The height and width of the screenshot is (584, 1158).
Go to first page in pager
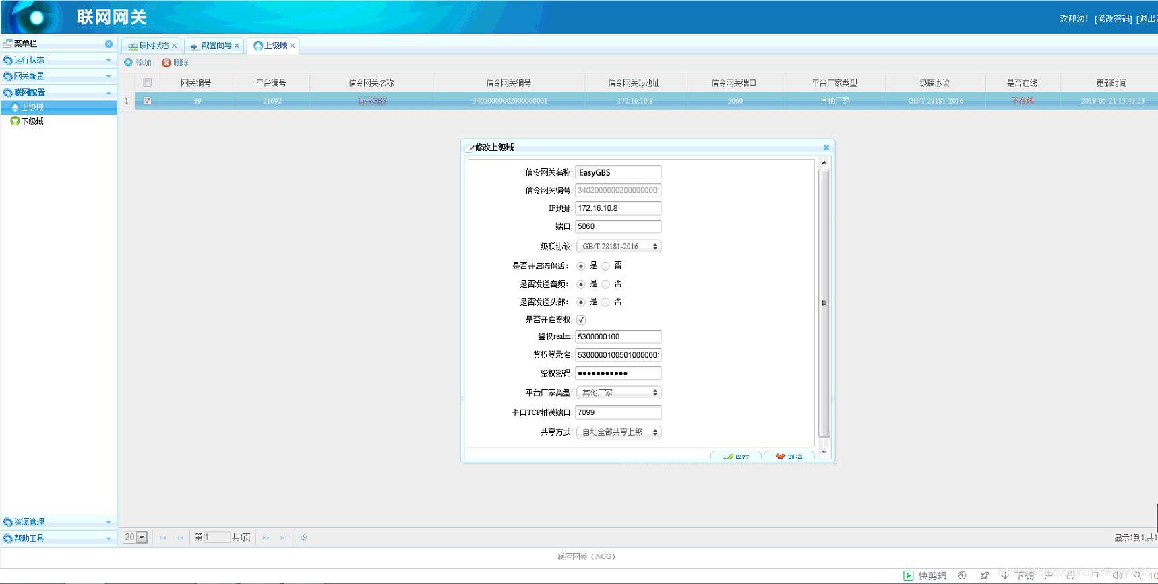(x=162, y=538)
